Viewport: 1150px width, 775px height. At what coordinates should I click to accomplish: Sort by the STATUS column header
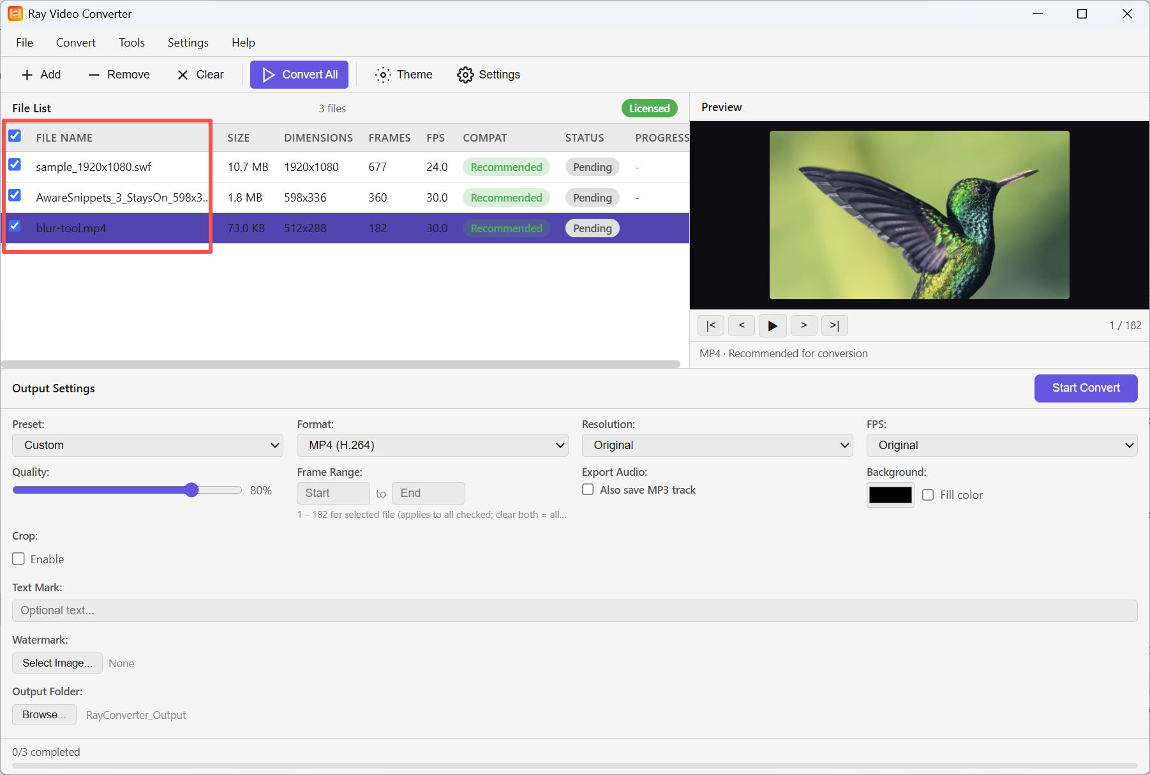tap(585, 138)
